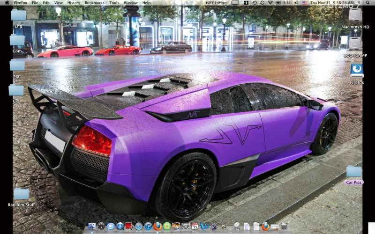Click the date and time in menu bar
The height and width of the screenshot is (234, 375).
click(332, 3)
